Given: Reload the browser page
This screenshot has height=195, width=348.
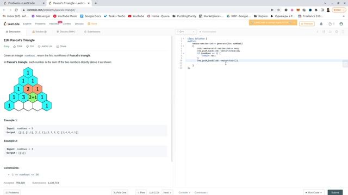Looking at the screenshot, I should (x=16, y=10).
